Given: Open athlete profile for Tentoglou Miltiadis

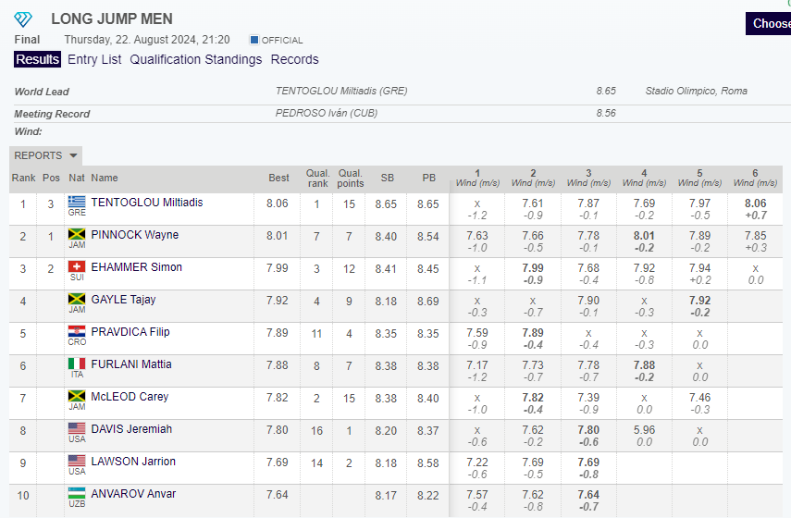Looking at the screenshot, I should (x=146, y=203).
